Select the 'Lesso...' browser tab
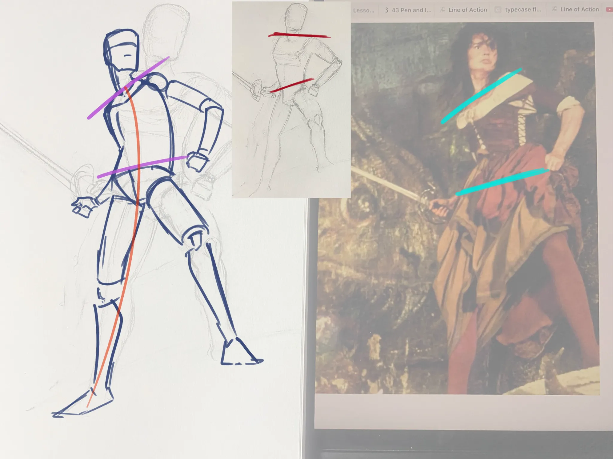The height and width of the screenshot is (459, 613). 364,10
